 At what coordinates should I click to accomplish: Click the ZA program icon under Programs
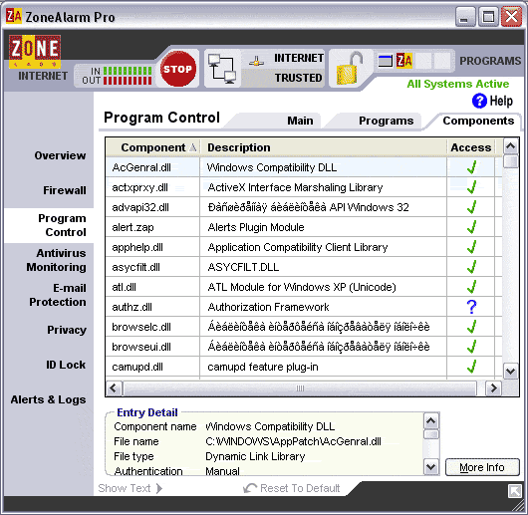point(404,61)
